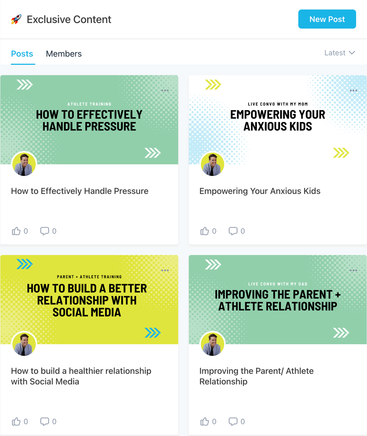Open comments on Anxious Kids post
Viewport: 367px width, 436px height.
coord(233,231)
